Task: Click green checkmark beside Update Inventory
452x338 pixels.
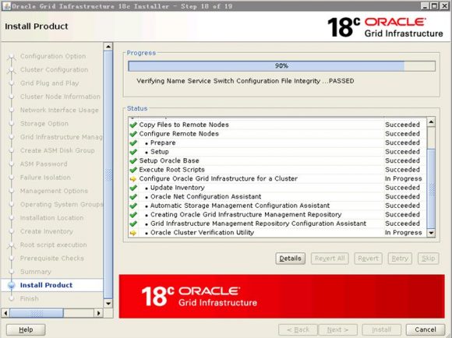Action: click(x=133, y=188)
